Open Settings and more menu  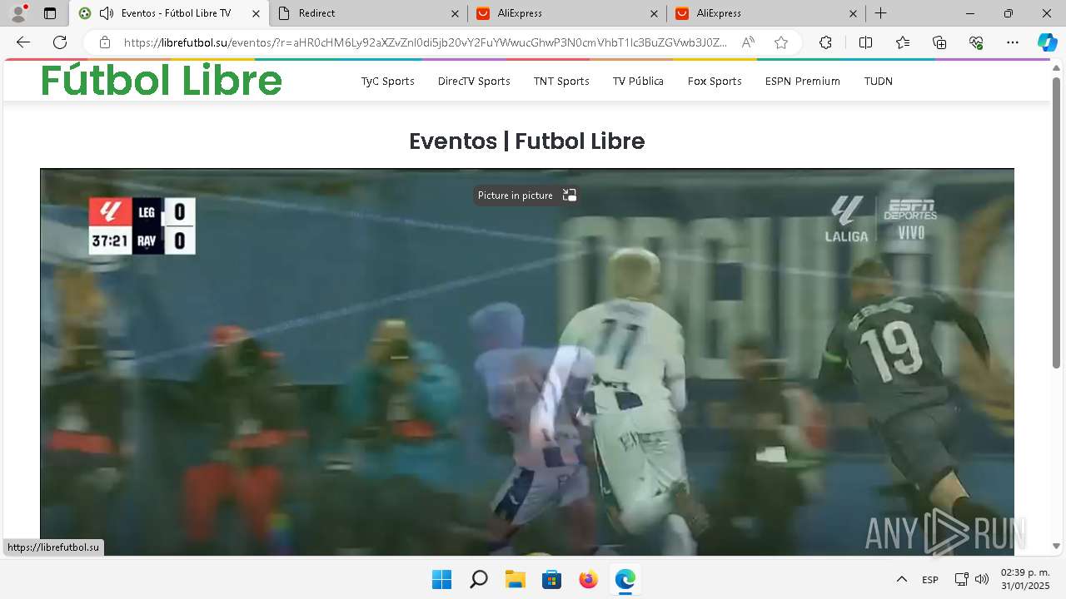tap(1013, 42)
